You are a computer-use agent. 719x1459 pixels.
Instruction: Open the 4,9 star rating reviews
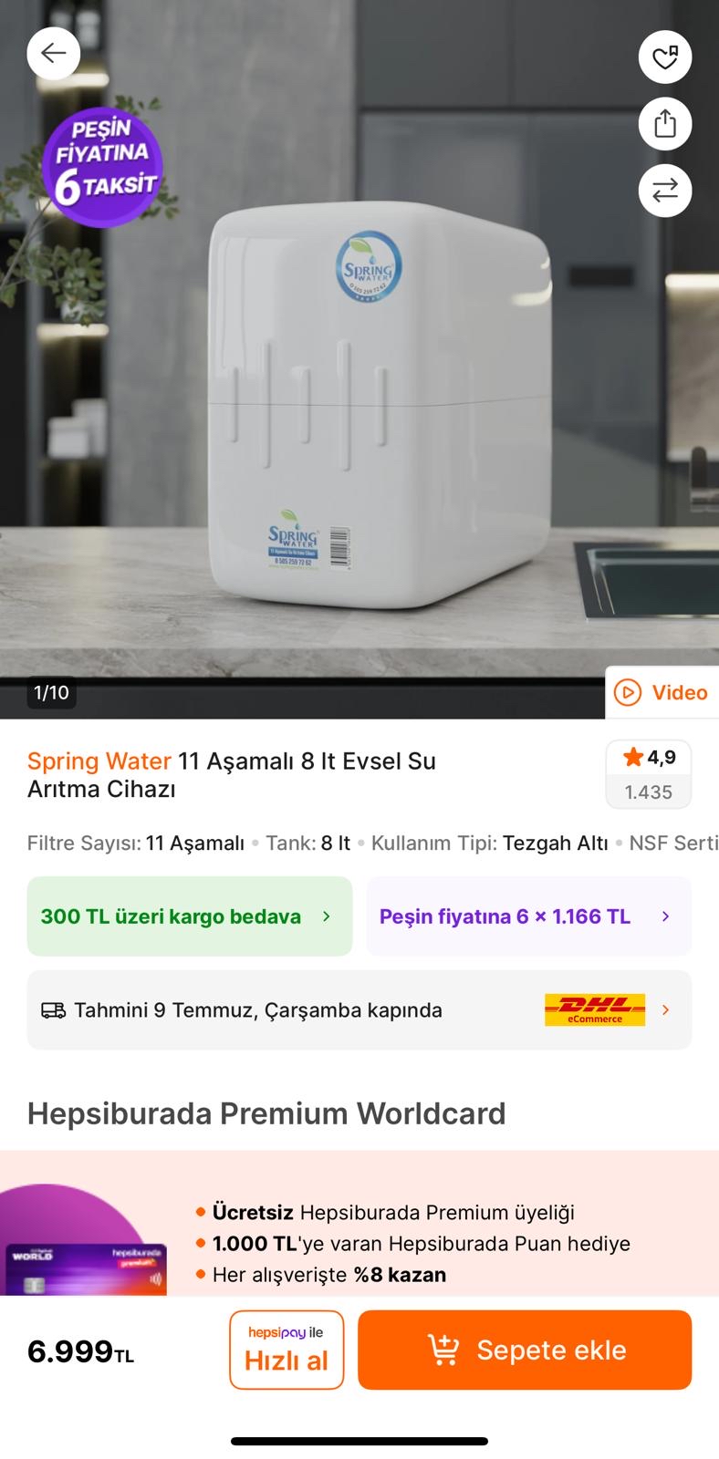tap(649, 774)
